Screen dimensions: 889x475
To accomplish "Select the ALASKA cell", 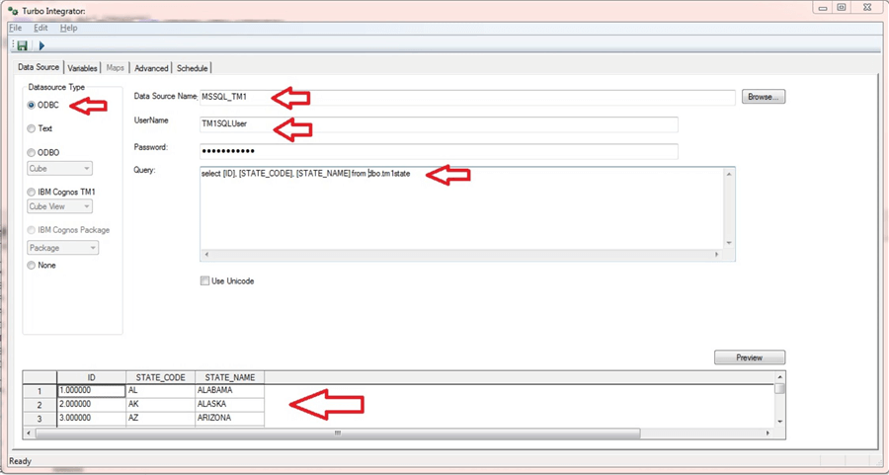I will click(x=229, y=405).
